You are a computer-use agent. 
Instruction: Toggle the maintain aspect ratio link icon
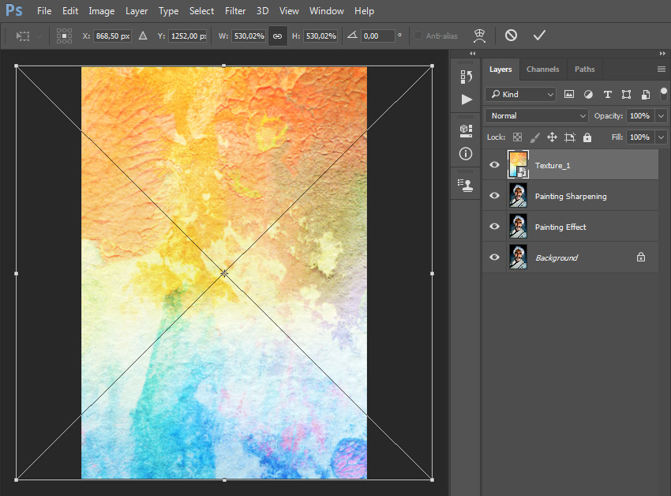click(x=277, y=36)
